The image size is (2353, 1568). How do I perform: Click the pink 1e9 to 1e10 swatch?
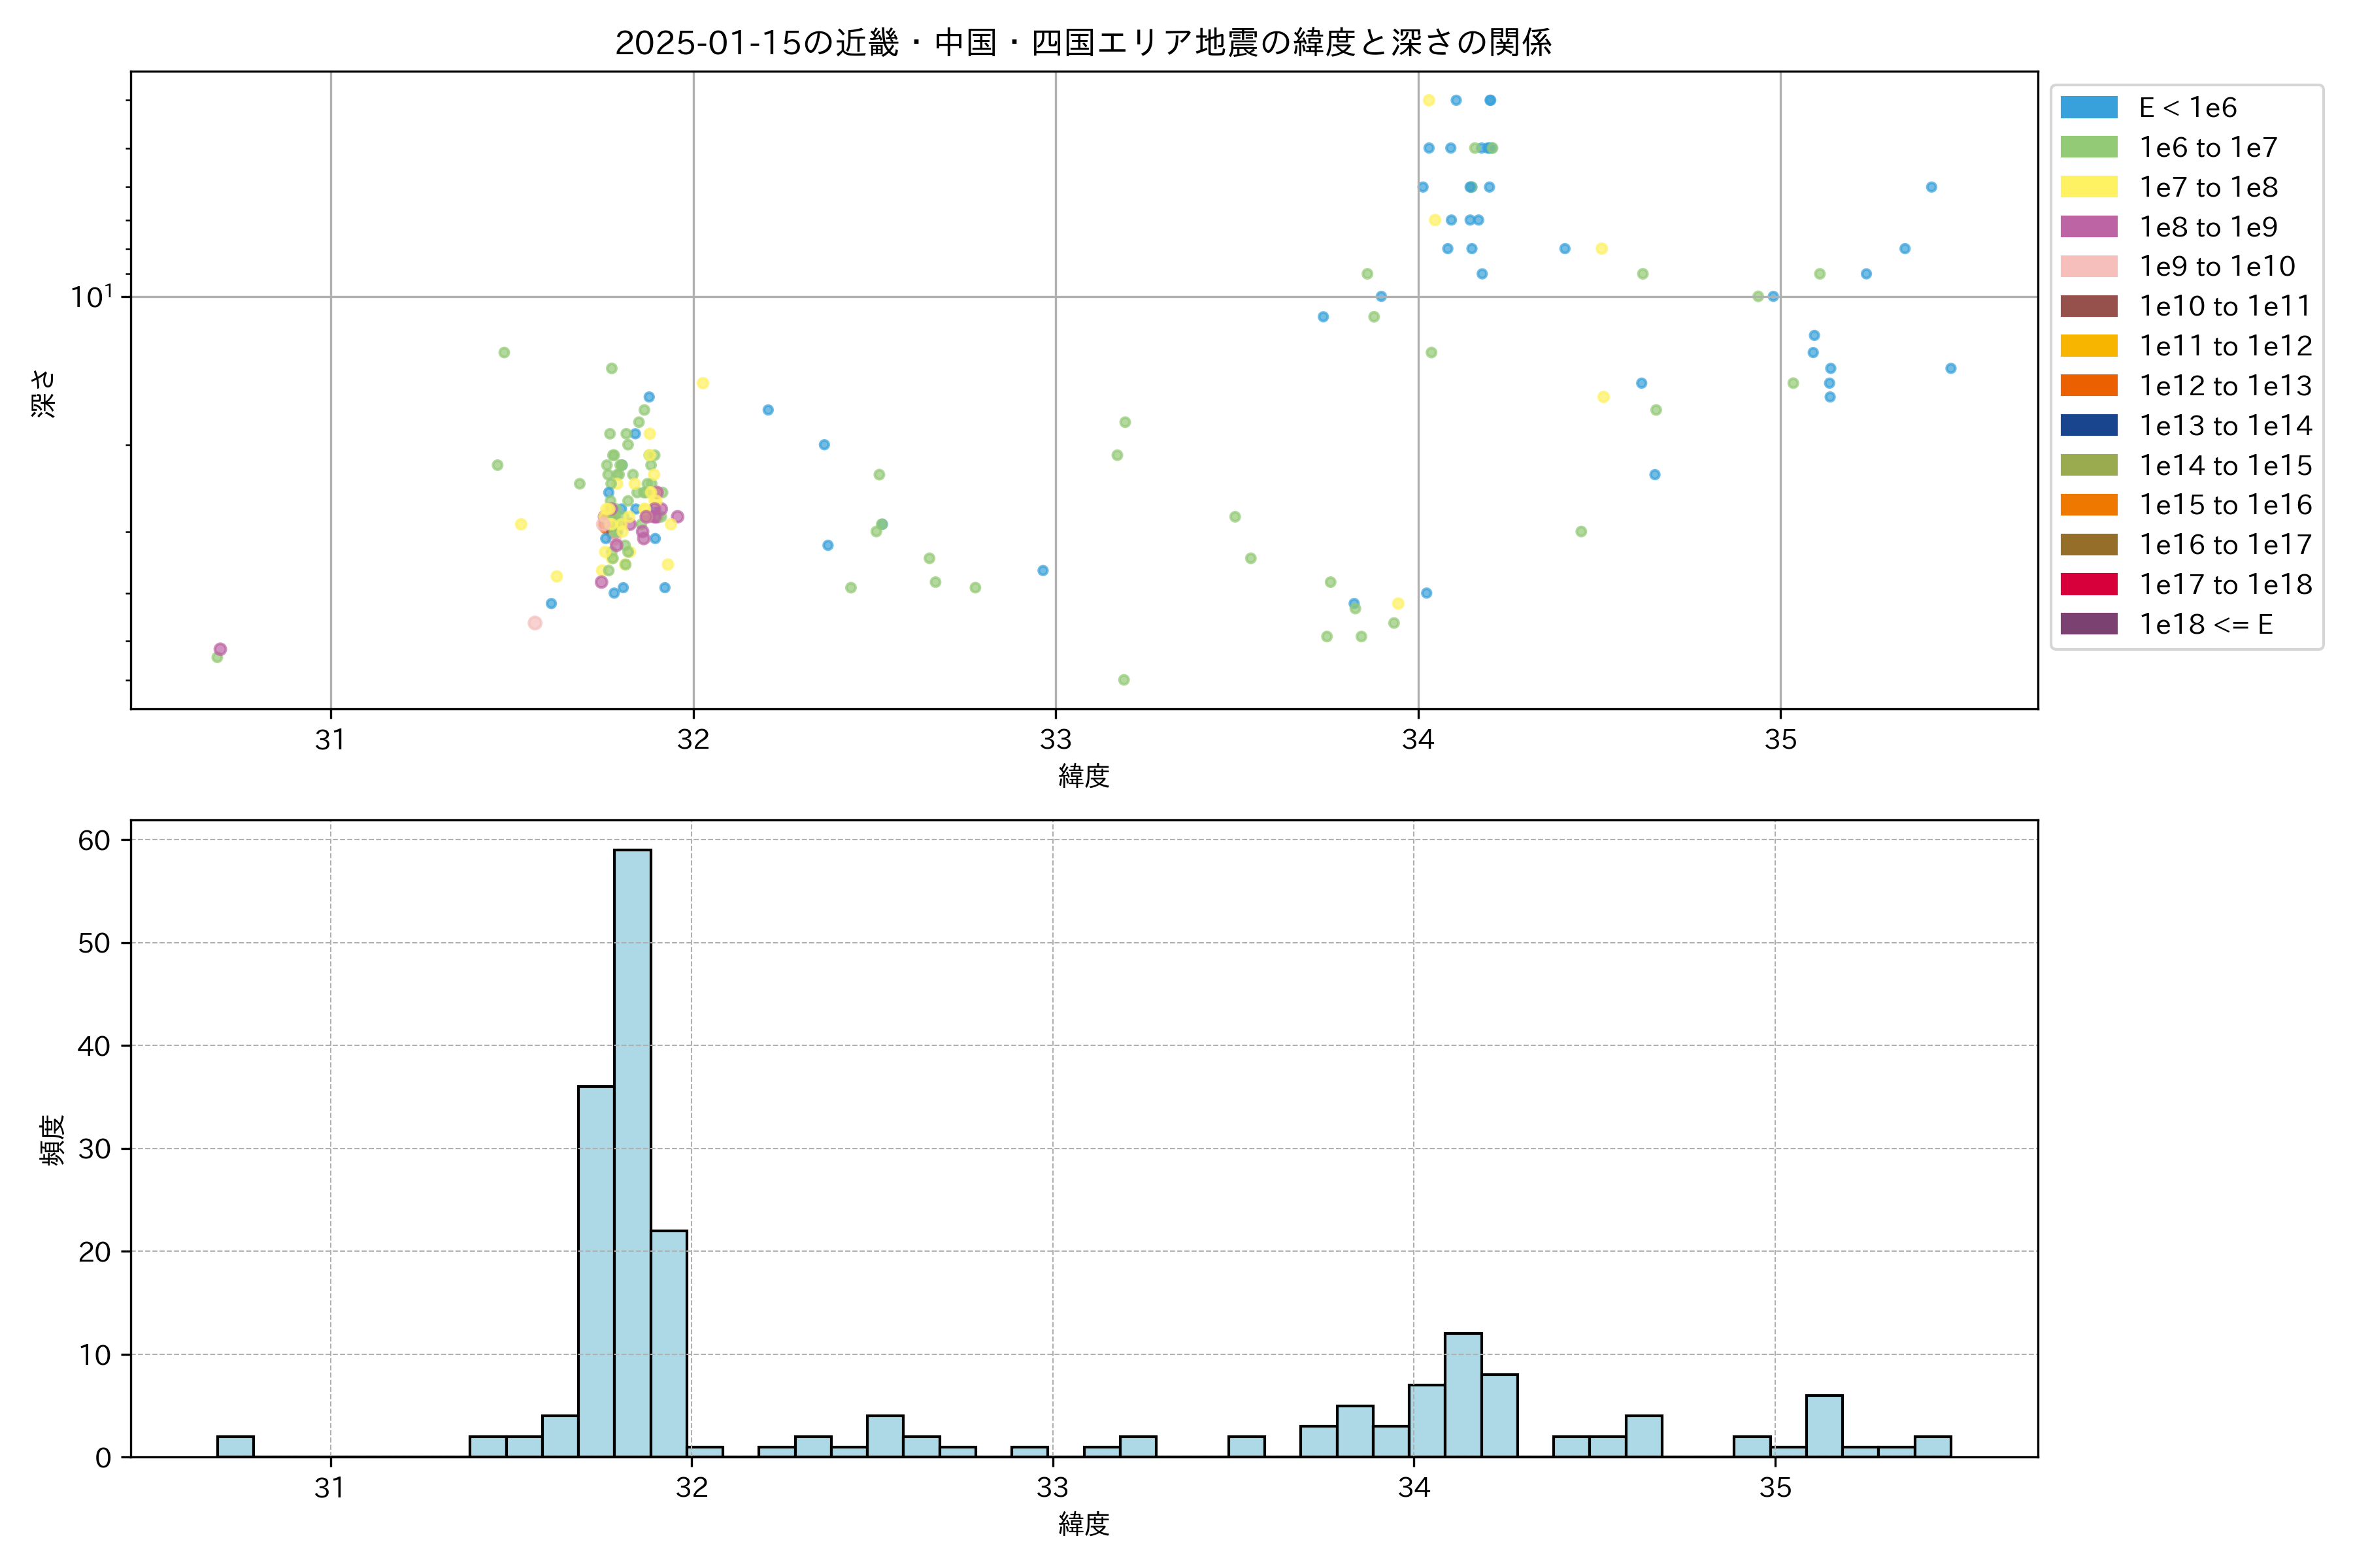tap(2088, 266)
